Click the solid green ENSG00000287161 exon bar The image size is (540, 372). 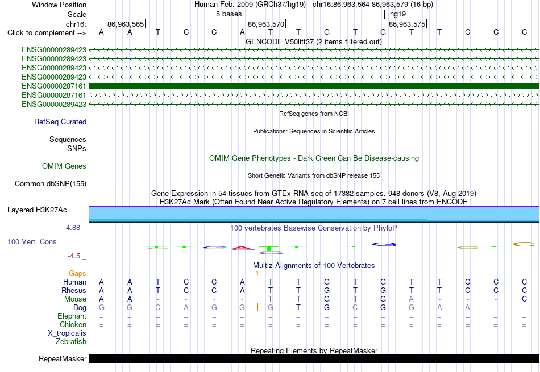[x=314, y=86]
